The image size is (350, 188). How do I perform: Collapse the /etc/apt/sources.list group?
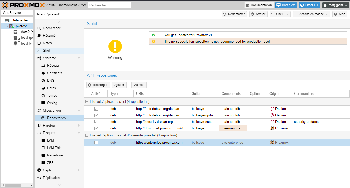(x=87, y=101)
